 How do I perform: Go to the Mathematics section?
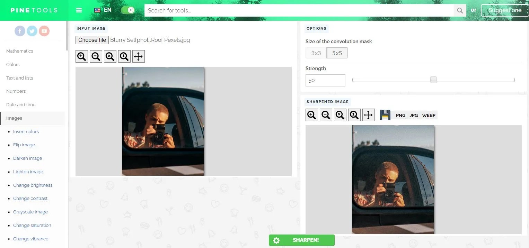[x=19, y=51]
